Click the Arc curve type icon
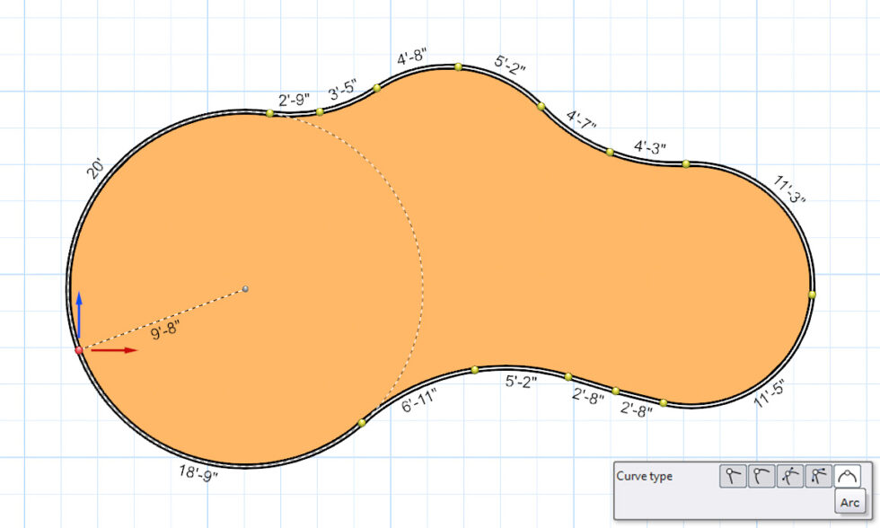 click(x=846, y=476)
